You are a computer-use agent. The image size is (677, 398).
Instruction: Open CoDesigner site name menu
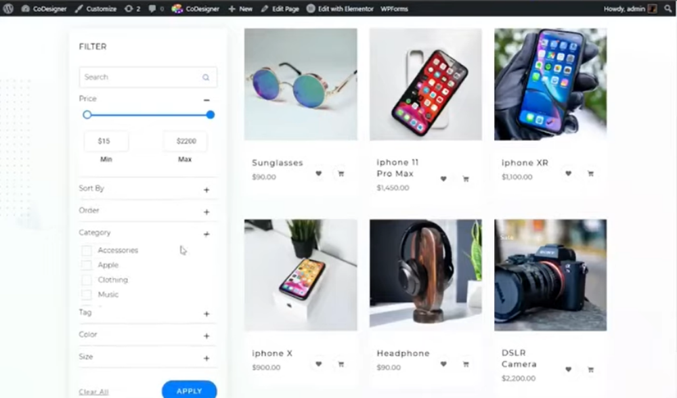click(x=44, y=9)
